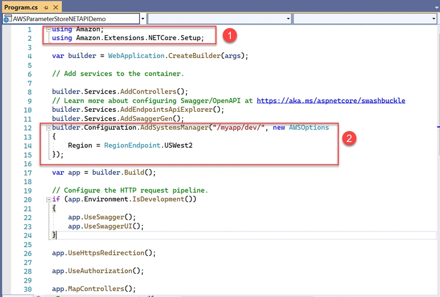This screenshot has height=297, width=440.
Task: Click line number 12 in the gutter
Action: coord(27,128)
